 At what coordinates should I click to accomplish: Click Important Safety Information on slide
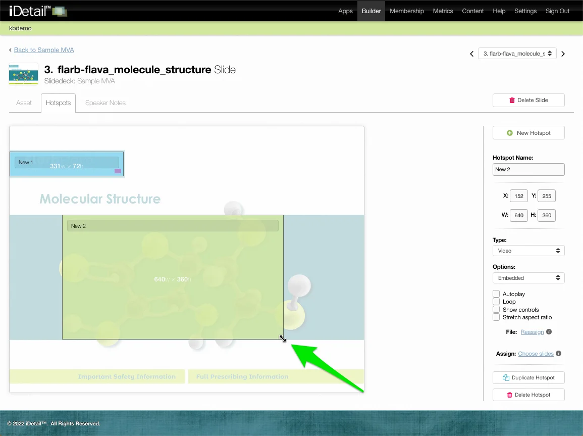point(127,376)
